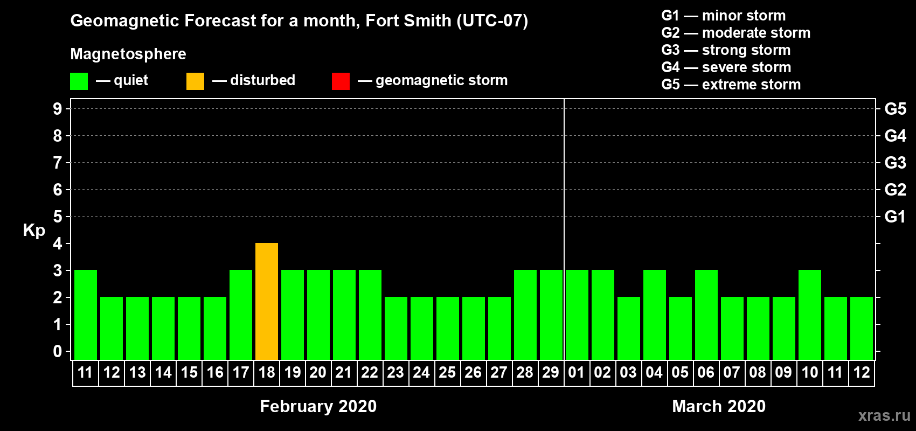Click the G3 label on right axis
This screenshot has width=916, height=431.
[x=895, y=163]
